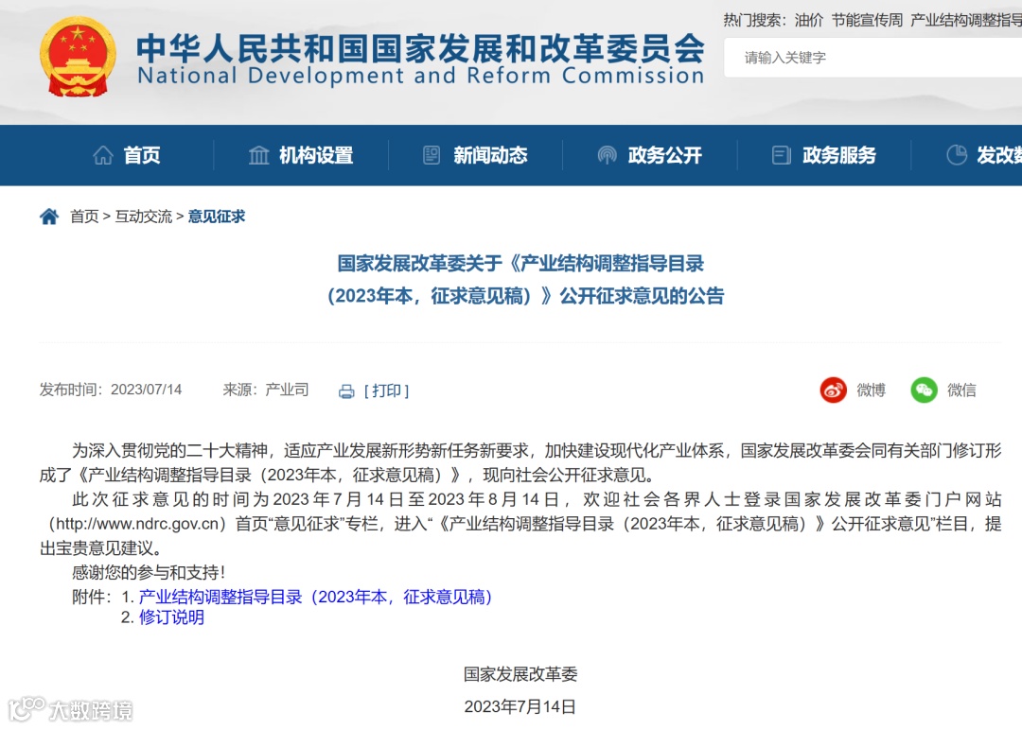The height and width of the screenshot is (729, 1022).
Task: Open the 新闻动态 menu
Action: click(490, 155)
